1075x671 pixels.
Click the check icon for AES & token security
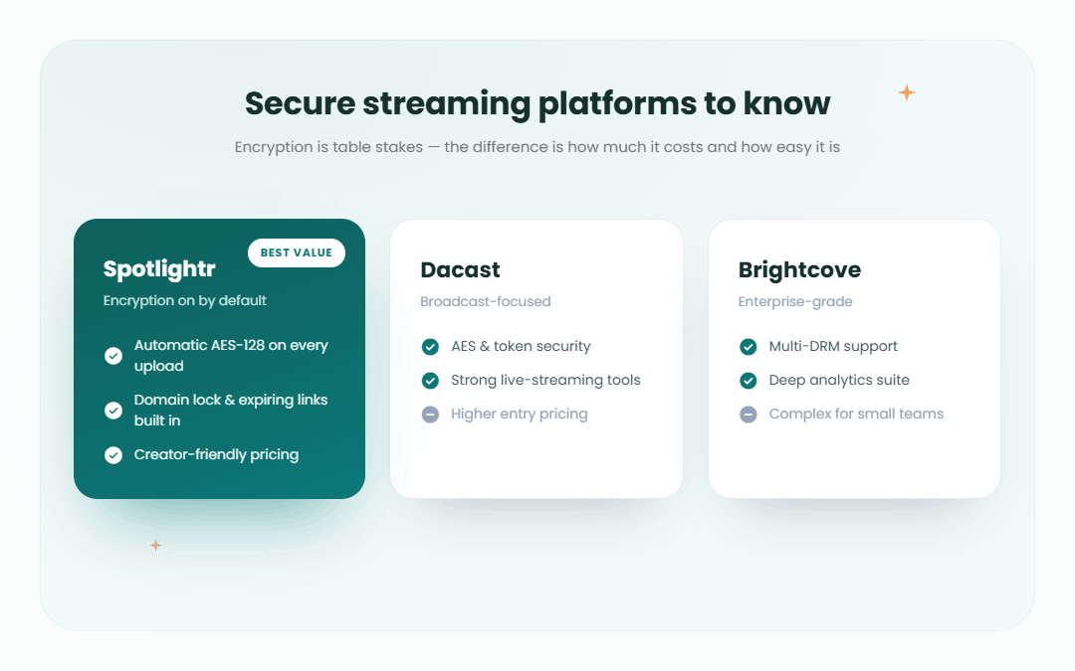click(x=430, y=347)
